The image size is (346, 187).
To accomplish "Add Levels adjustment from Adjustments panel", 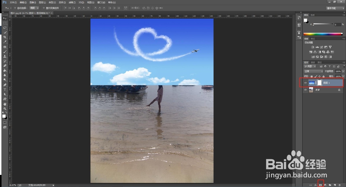I will [x=317, y=47].
